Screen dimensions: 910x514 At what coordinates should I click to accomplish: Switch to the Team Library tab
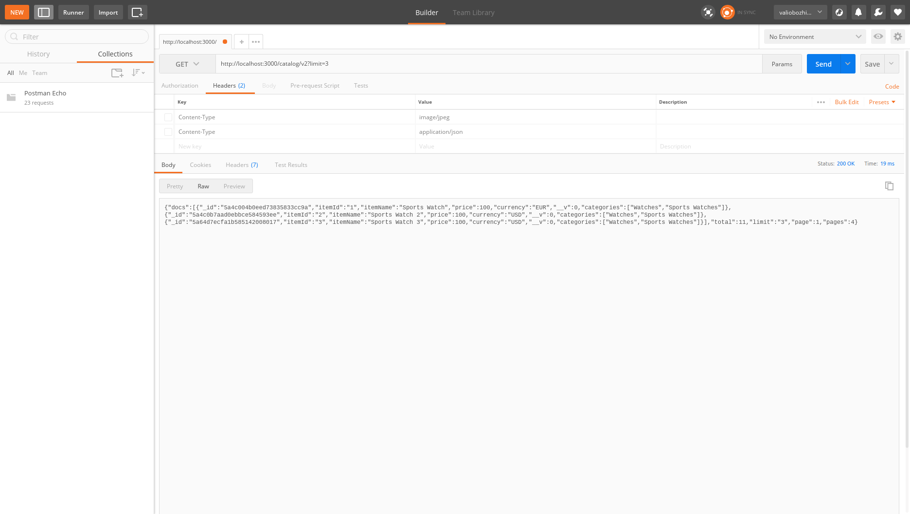(x=474, y=13)
